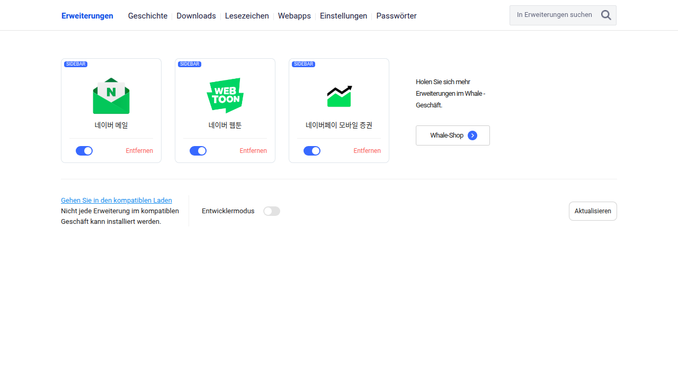Click the Naver Mail envelope icon

pyautogui.click(x=111, y=96)
